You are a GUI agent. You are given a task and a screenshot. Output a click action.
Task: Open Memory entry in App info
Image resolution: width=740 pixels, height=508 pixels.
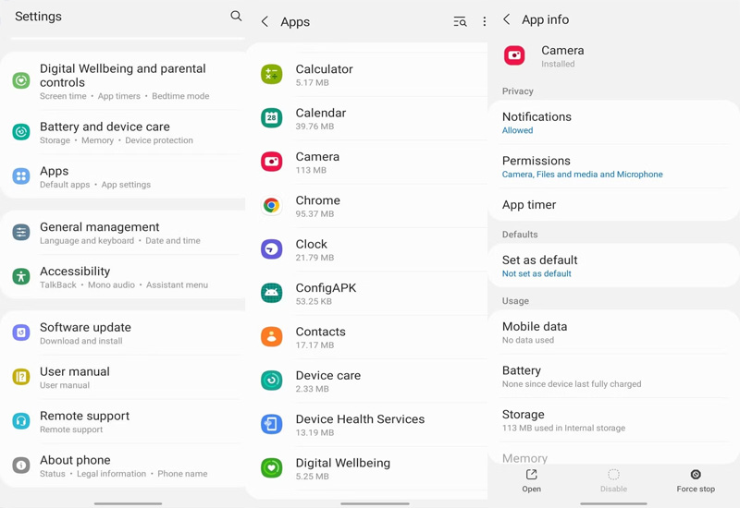(613, 455)
